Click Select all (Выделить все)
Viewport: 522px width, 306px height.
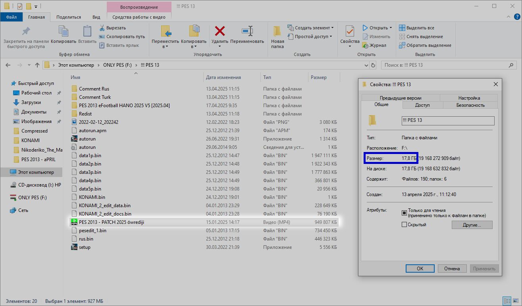(416, 28)
